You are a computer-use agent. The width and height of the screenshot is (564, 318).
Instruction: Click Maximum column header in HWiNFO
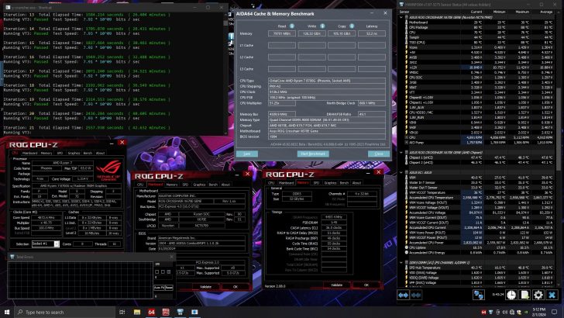(x=522, y=12)
